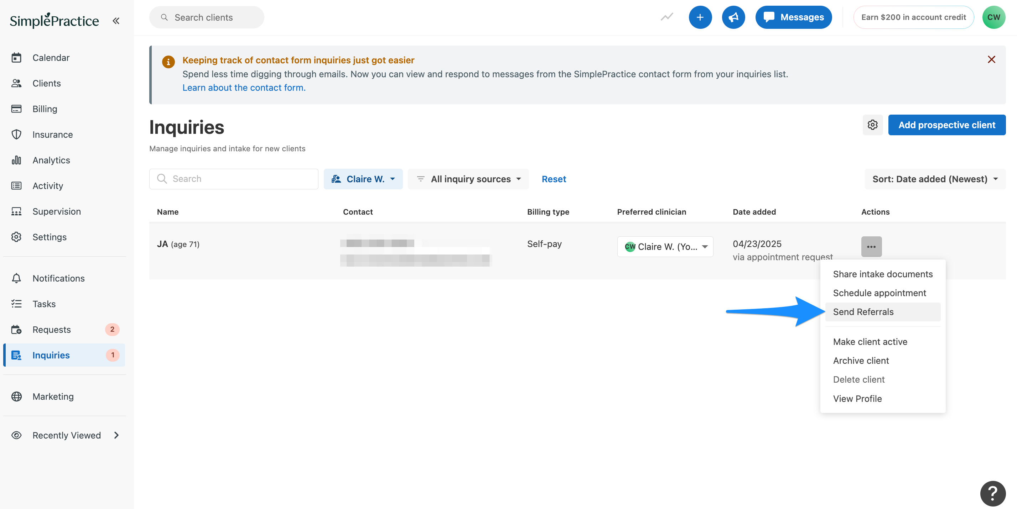Expand the Claire W. clinician filter
Screen dimensions: 1017x509
pyautogui.click(x=363, y=179)
